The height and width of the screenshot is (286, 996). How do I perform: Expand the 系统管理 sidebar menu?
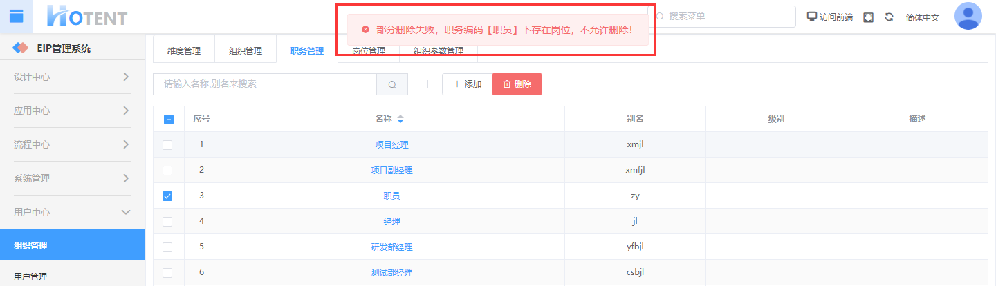tap(73, 178)
